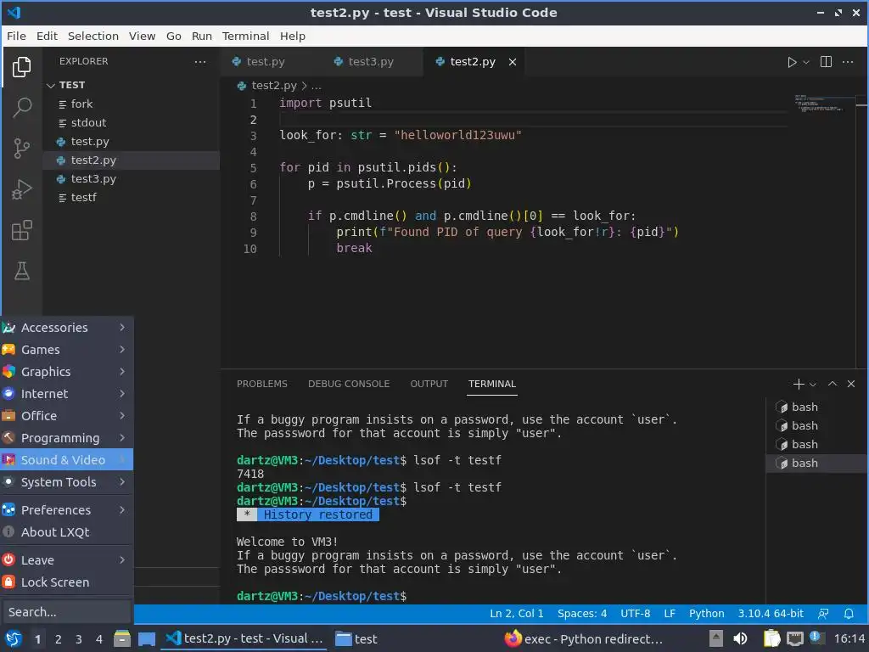The height and width of the screenshot is (652, 869).
Task: Change language mode via Python status item
Action: (707, 614)
